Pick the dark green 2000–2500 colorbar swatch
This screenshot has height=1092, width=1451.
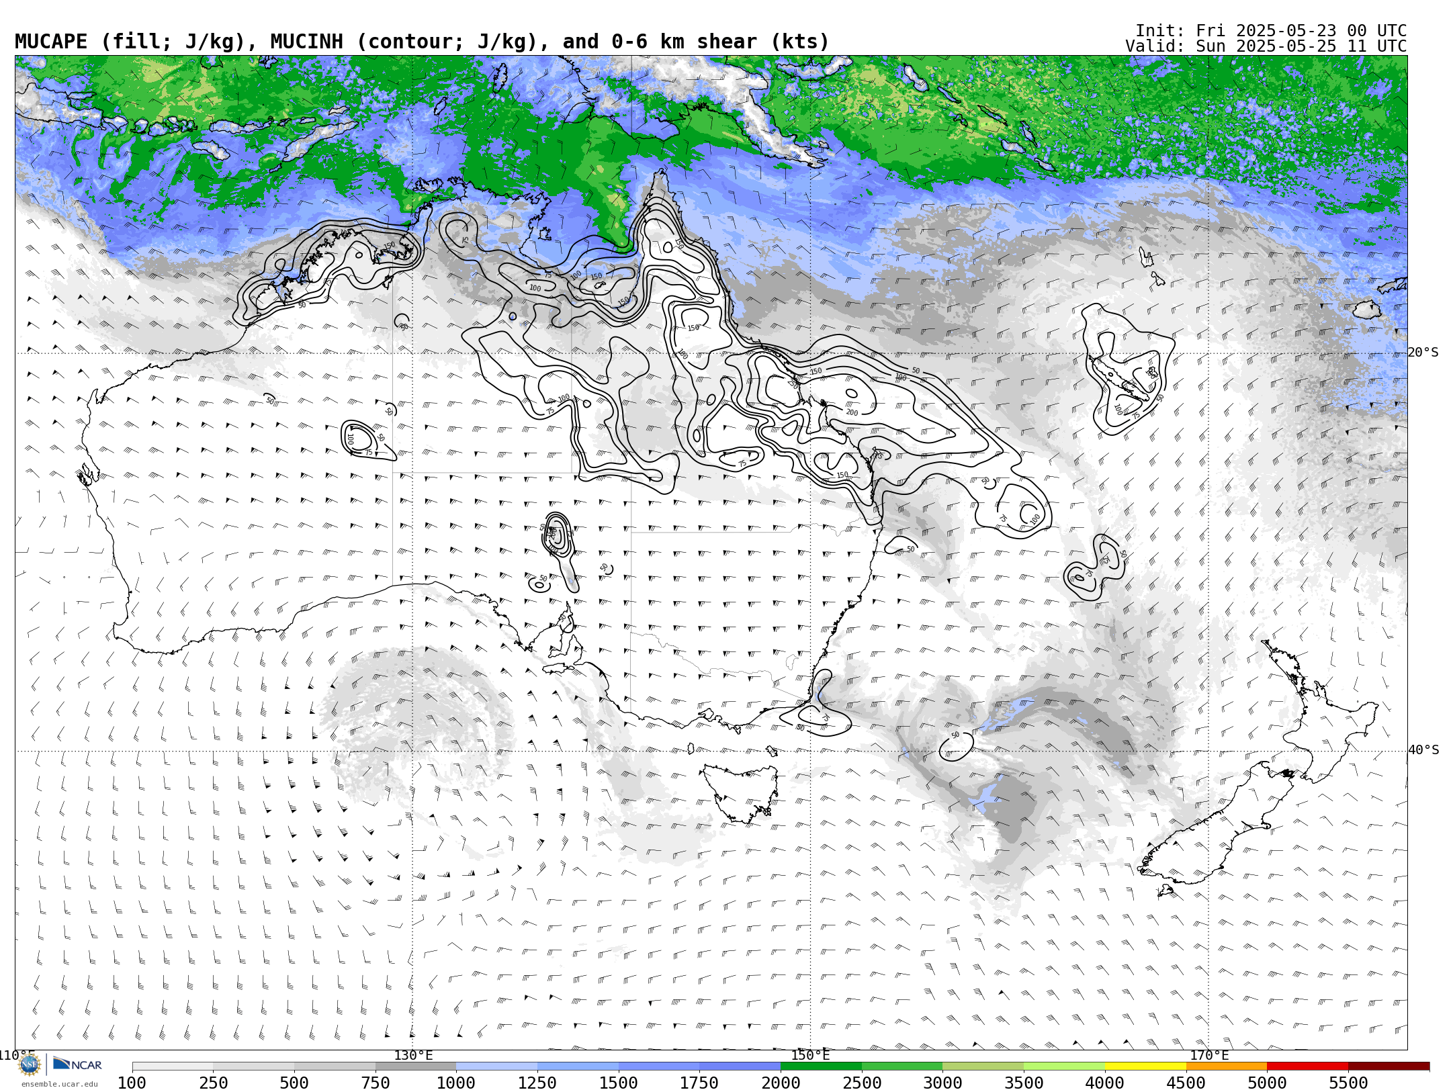click(x=821, y=1066)
